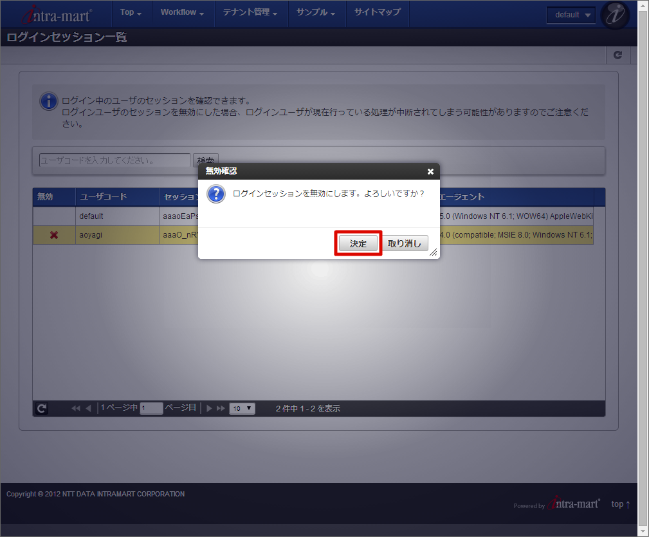The image size is (649, 537).
Task: Click the blue info icon in notice box
Action: 48,101
